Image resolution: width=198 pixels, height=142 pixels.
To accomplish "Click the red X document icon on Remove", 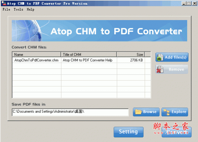I will [160, 70].
